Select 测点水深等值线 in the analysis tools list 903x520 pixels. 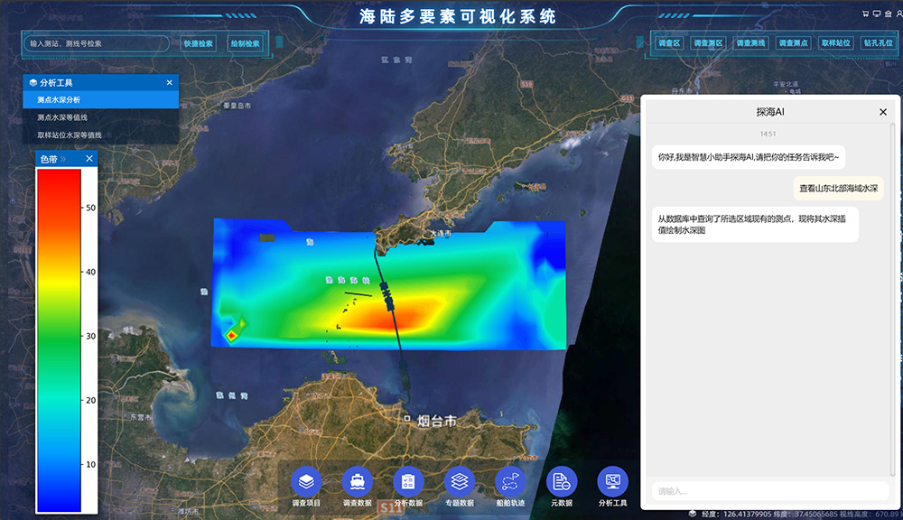tap(101, 116)
